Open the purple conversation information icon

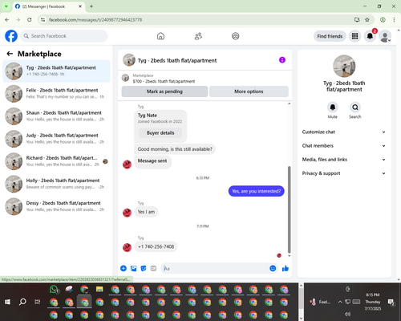coord(282,60)
